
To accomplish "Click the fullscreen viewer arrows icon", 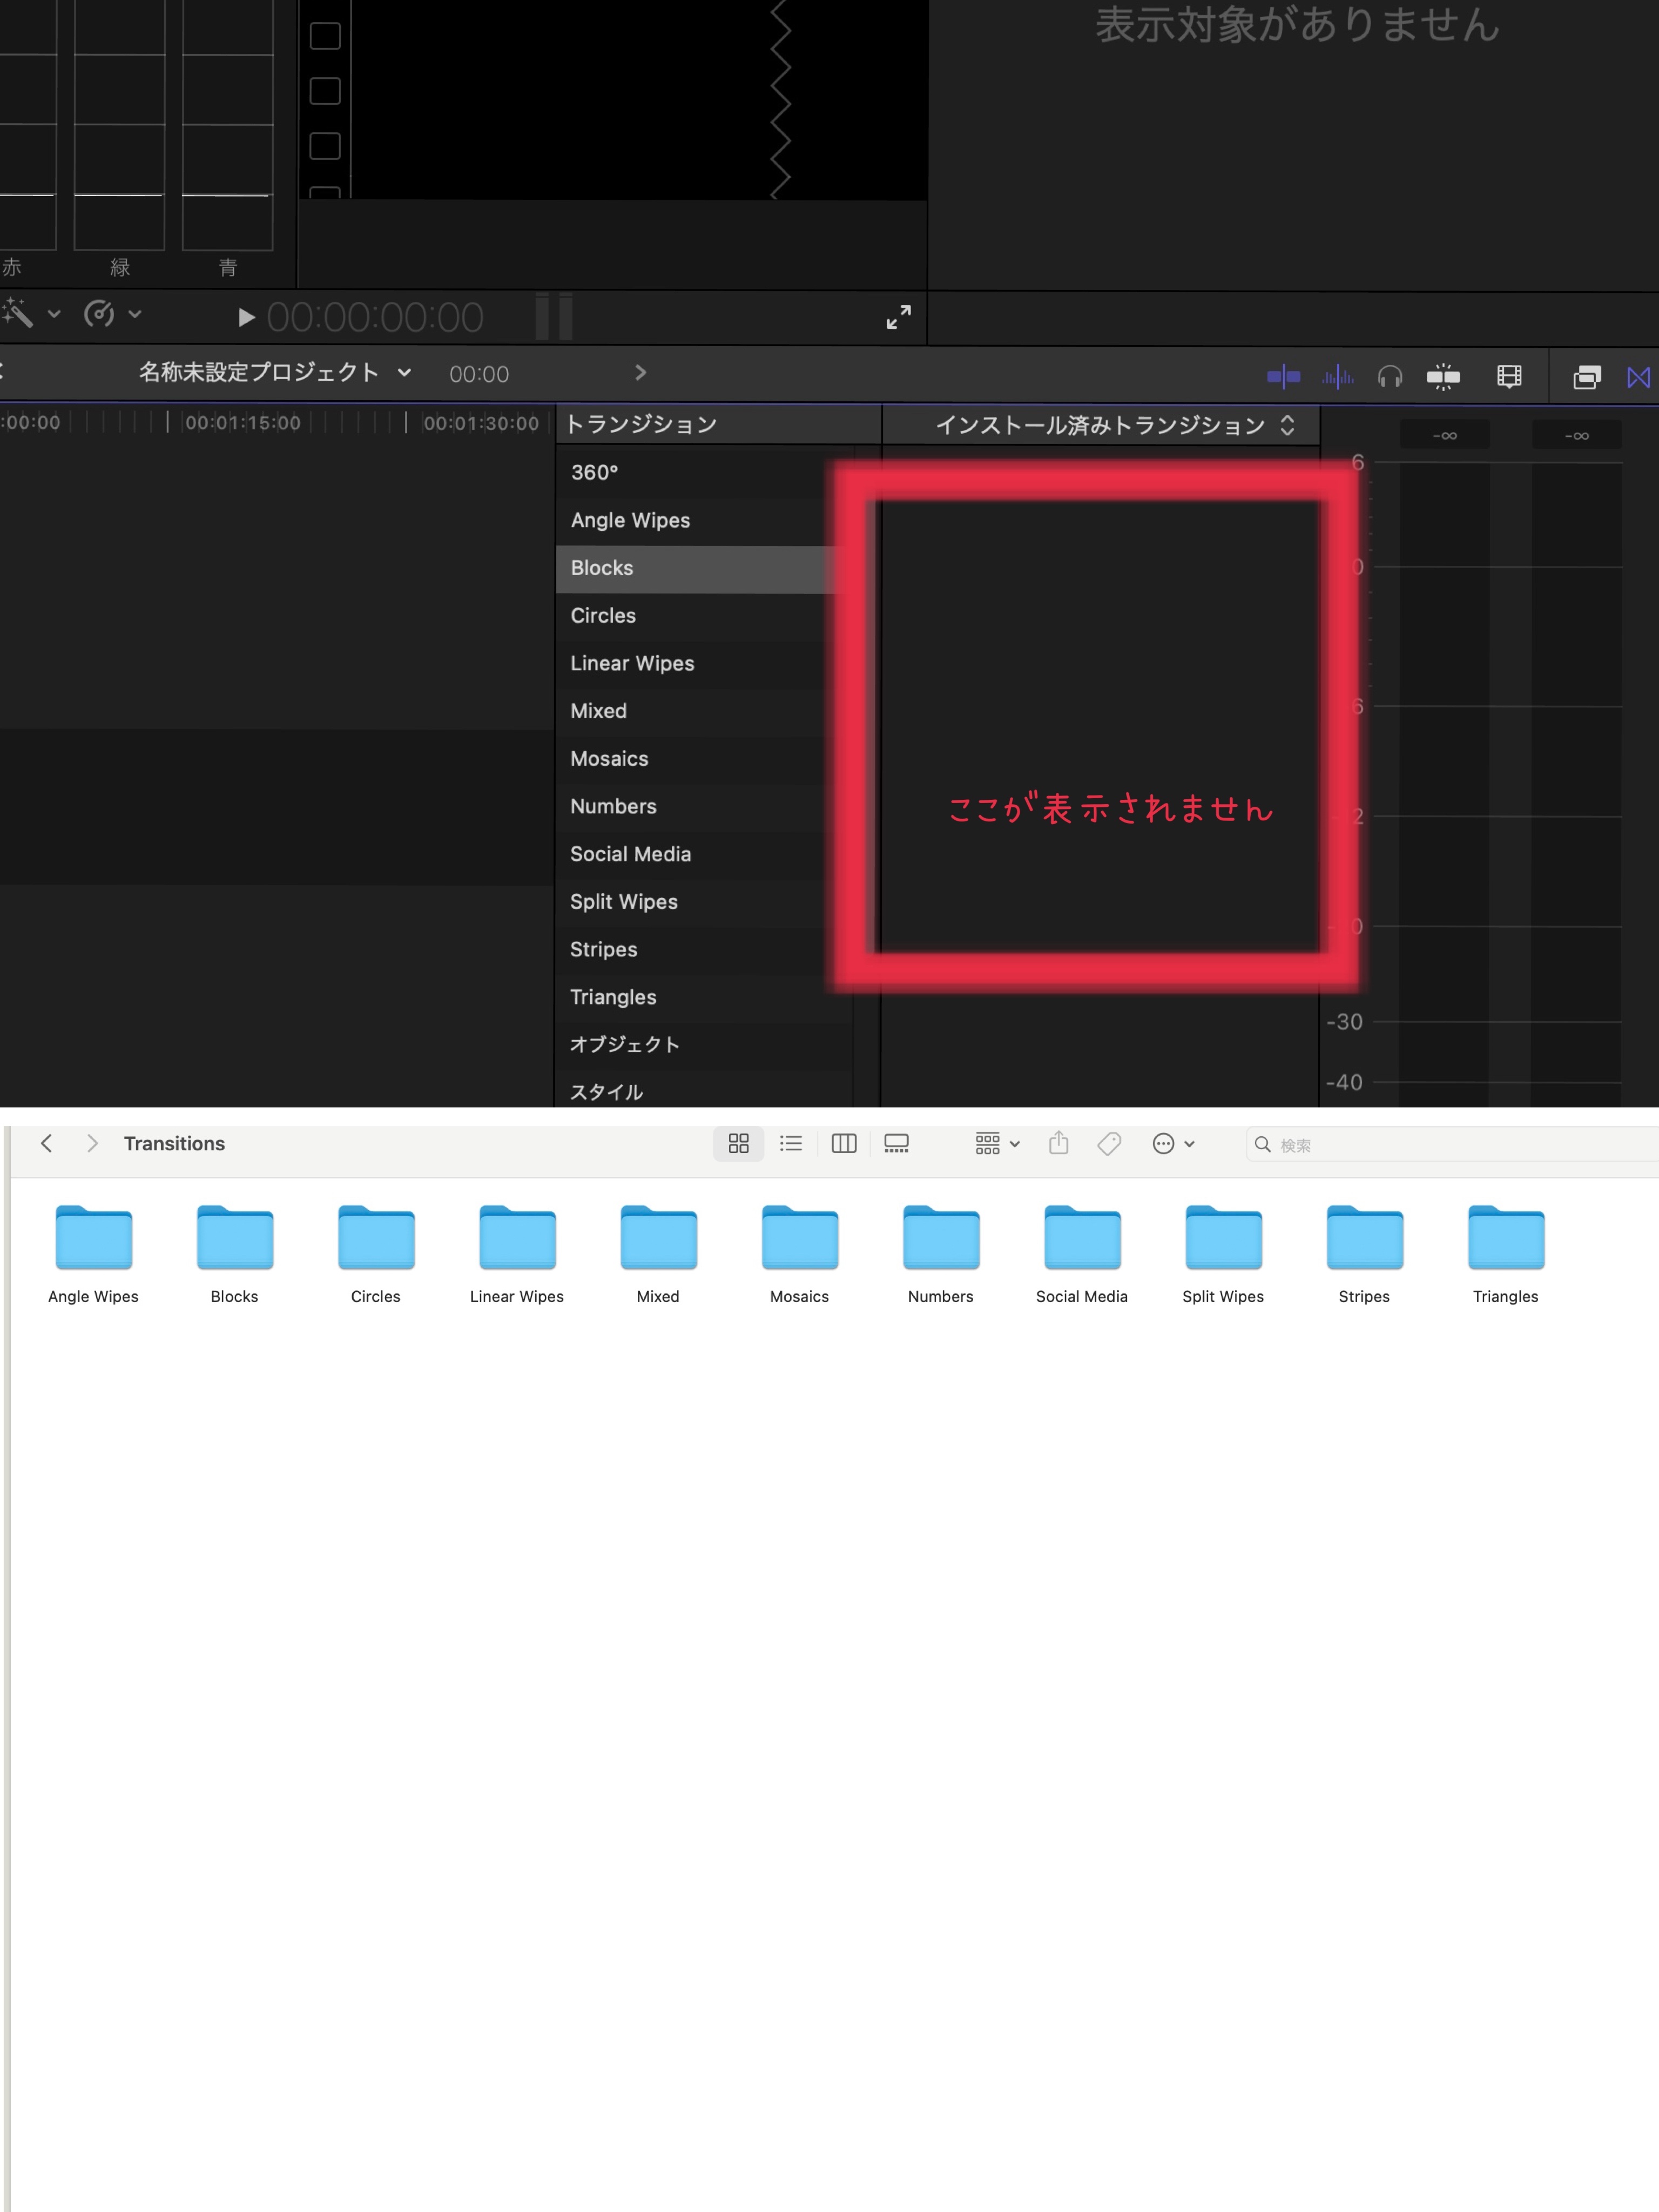I will click(898, 317).
